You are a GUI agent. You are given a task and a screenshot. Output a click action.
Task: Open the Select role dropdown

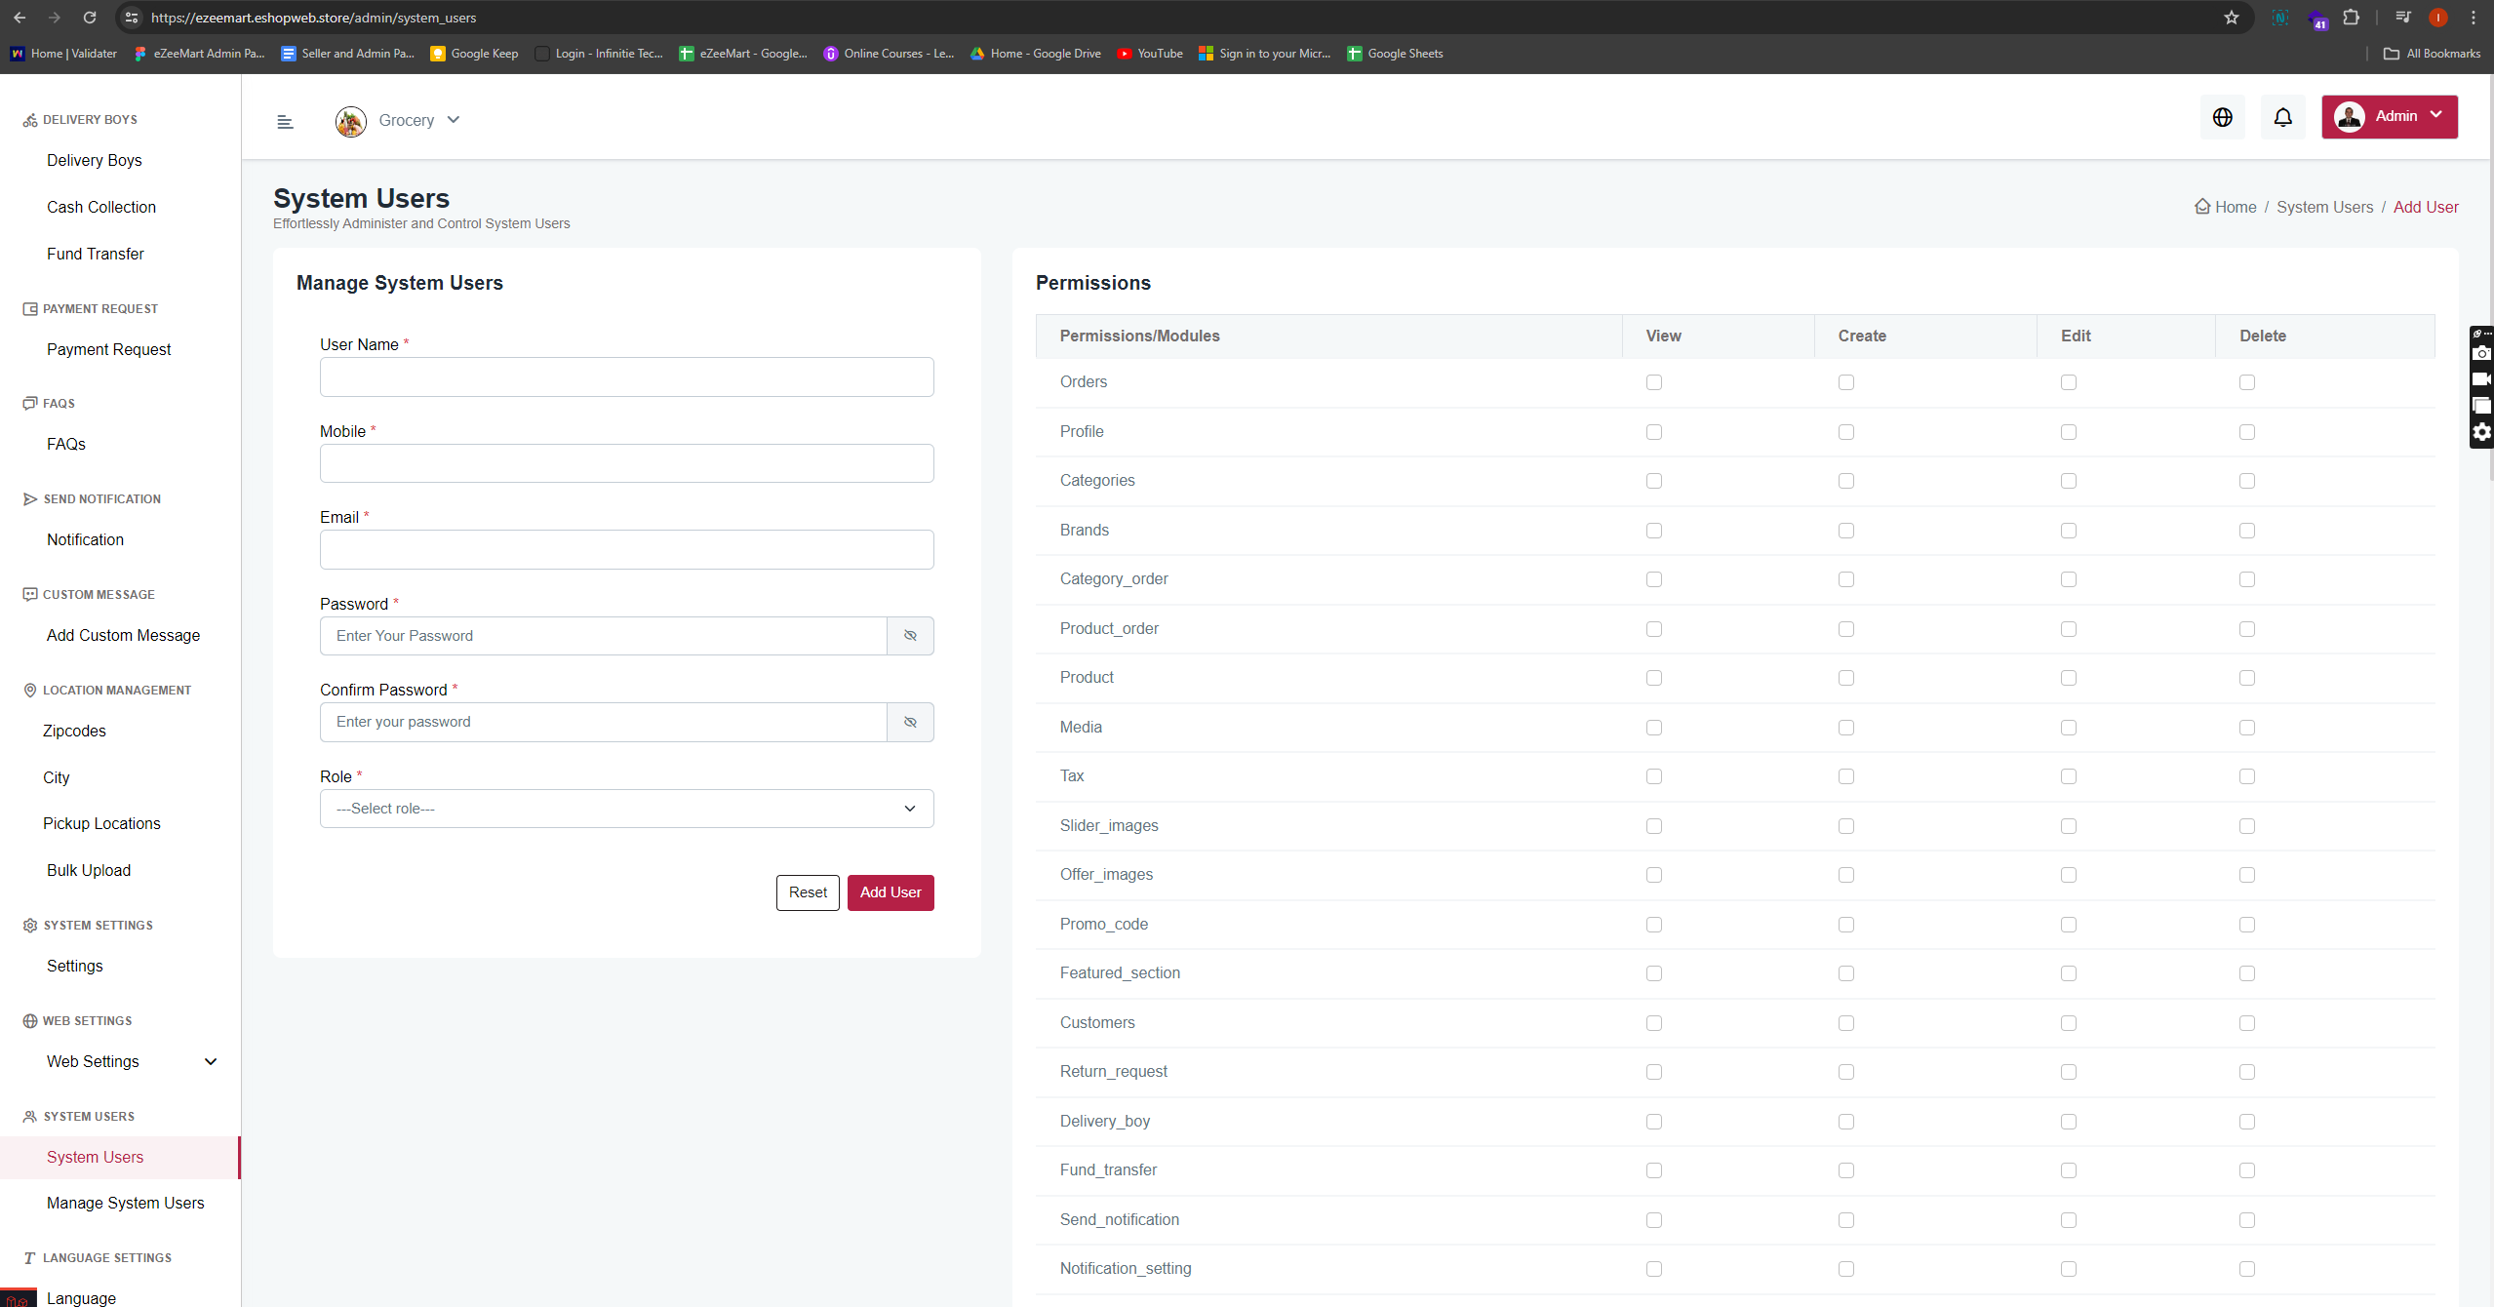(x=626, y=809)
